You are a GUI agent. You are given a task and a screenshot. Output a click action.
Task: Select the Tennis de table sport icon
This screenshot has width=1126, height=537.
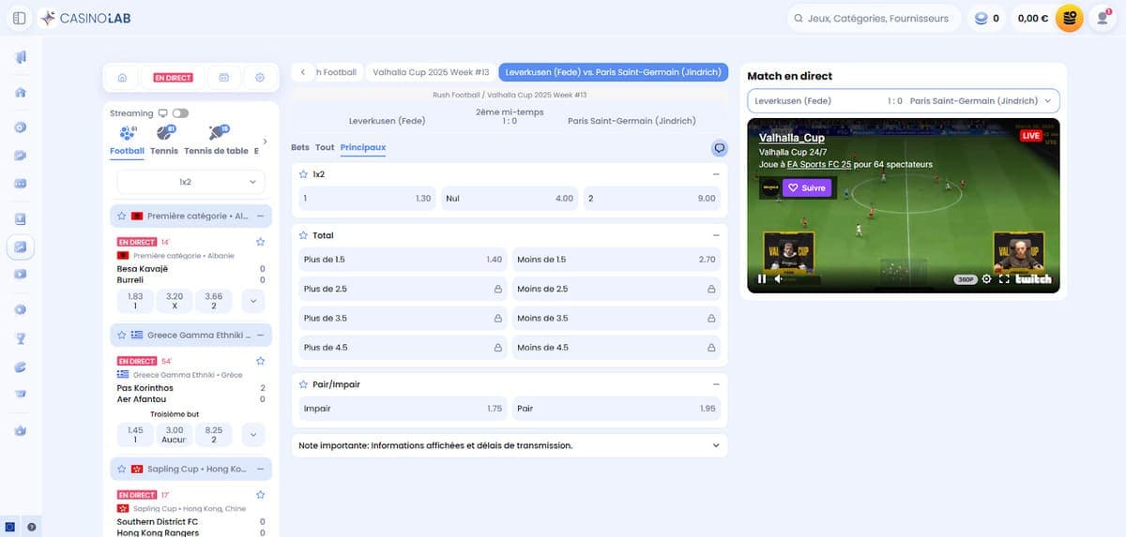218,133
